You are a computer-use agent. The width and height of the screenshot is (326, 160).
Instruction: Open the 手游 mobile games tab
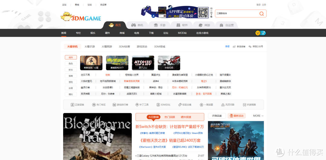point(160,25)
